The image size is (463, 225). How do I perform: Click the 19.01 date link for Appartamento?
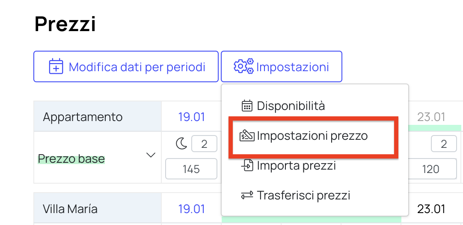pos(192,117)
